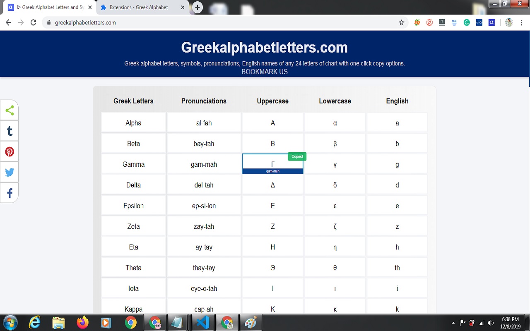Image resolution: width=530 pixels, height=331 pixels.
Task: Go forward in browser history
Action: click(21, 23)
